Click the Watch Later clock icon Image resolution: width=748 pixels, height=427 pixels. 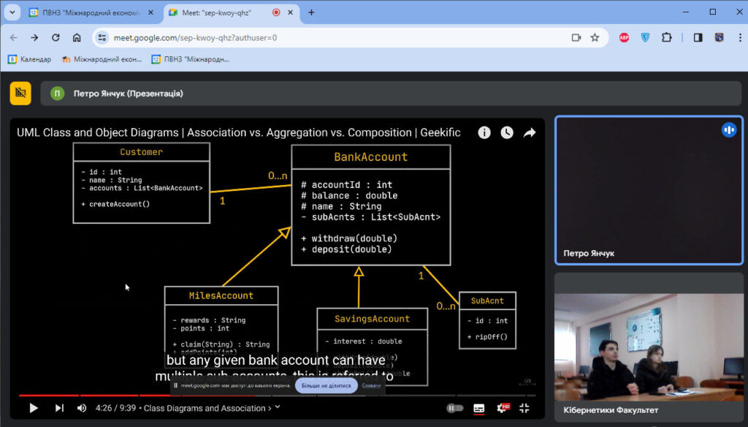tap(507, 132)
